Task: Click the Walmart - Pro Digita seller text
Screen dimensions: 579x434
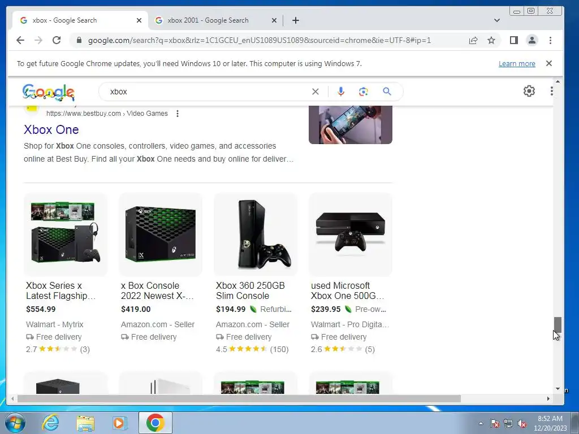Action: 349,324
